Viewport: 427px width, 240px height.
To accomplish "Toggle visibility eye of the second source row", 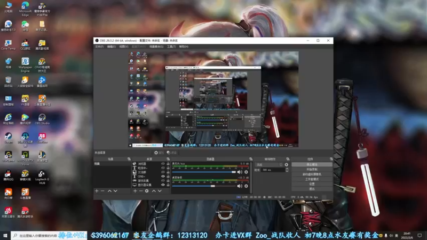I will point(163,168).
